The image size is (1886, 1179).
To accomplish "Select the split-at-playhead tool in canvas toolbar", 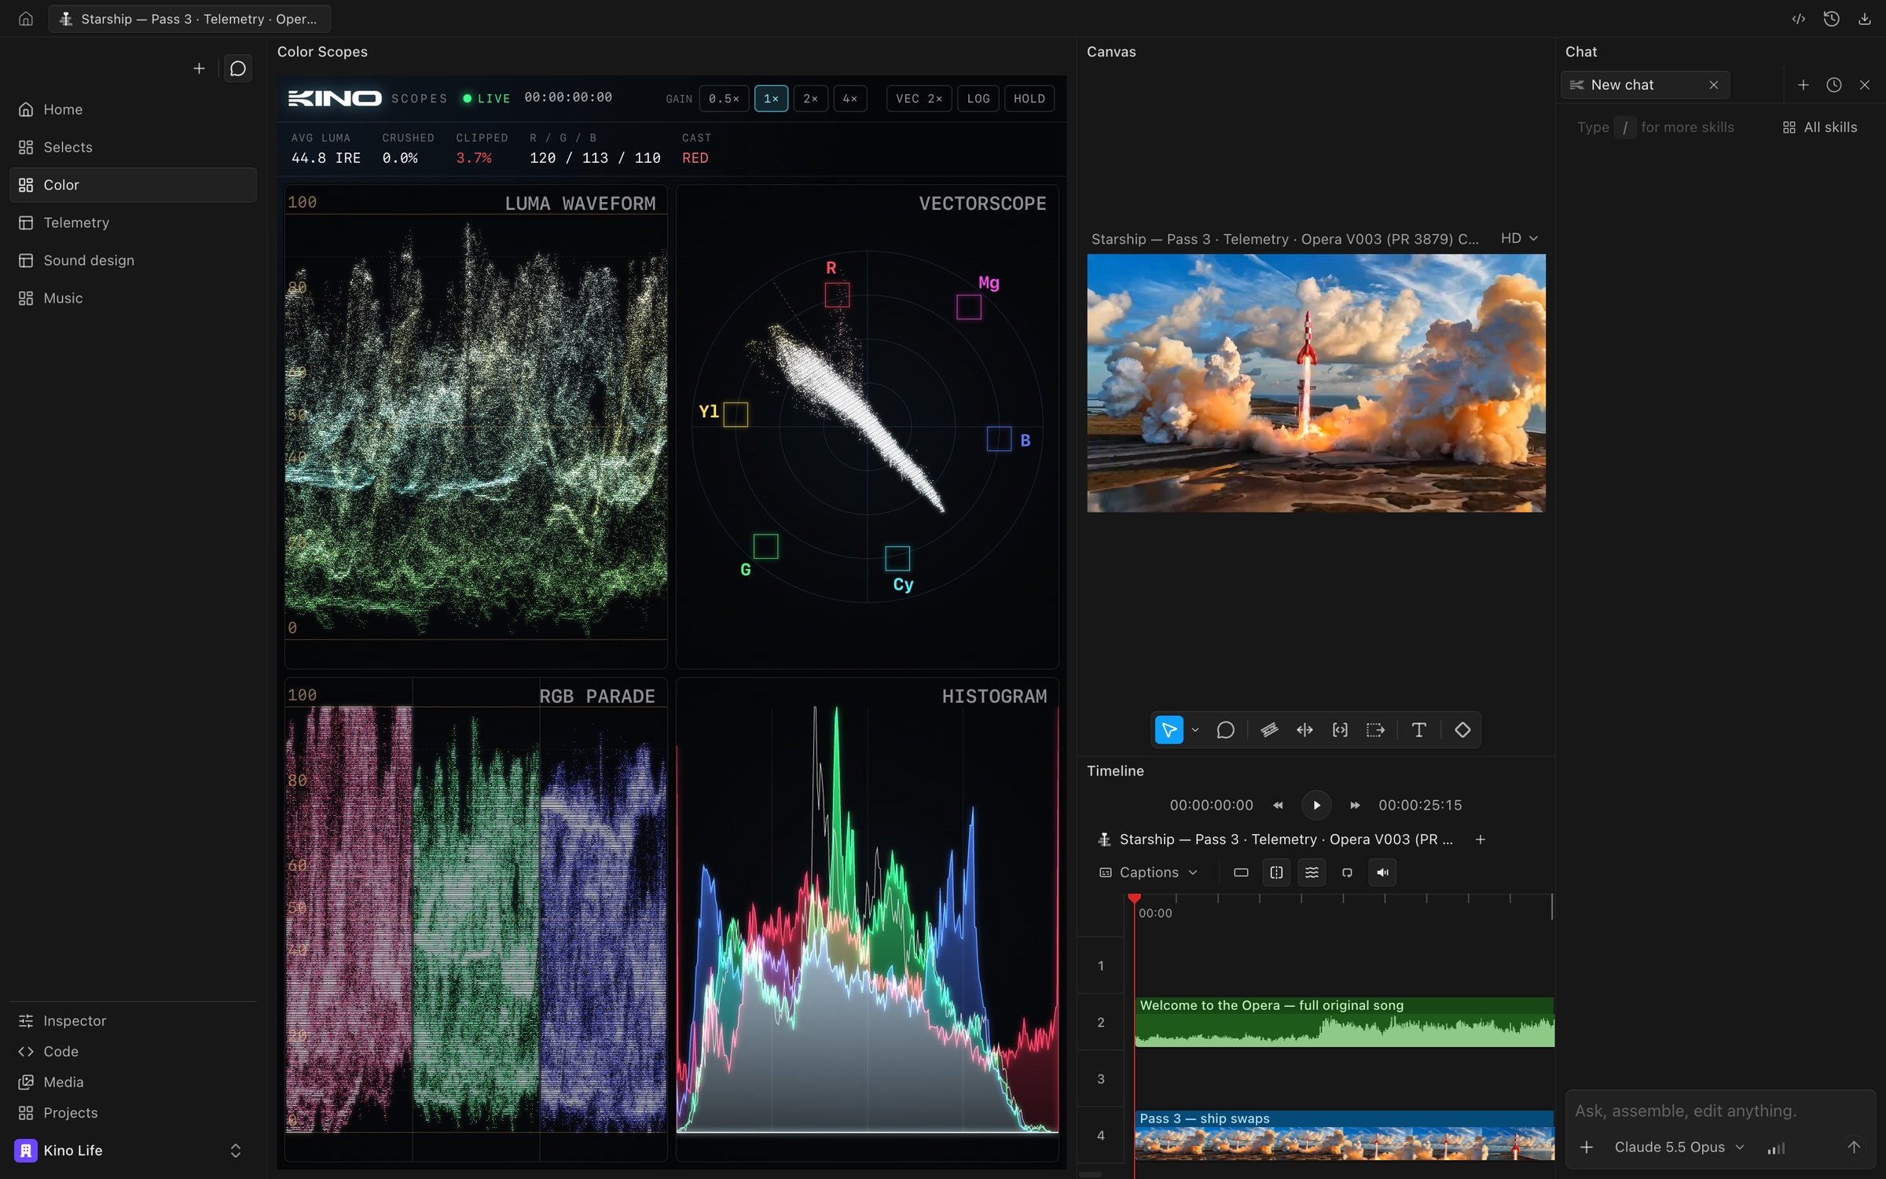I will (x=1304, y=729).
